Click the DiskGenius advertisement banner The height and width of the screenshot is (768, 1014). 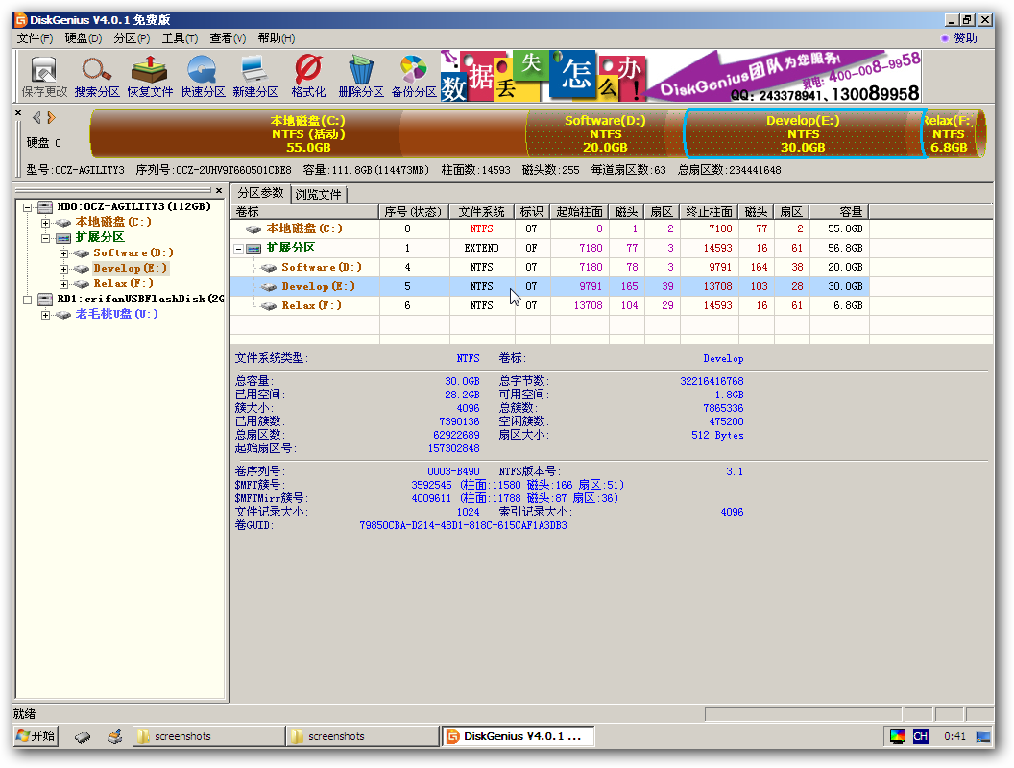click(x=681, y=76)
